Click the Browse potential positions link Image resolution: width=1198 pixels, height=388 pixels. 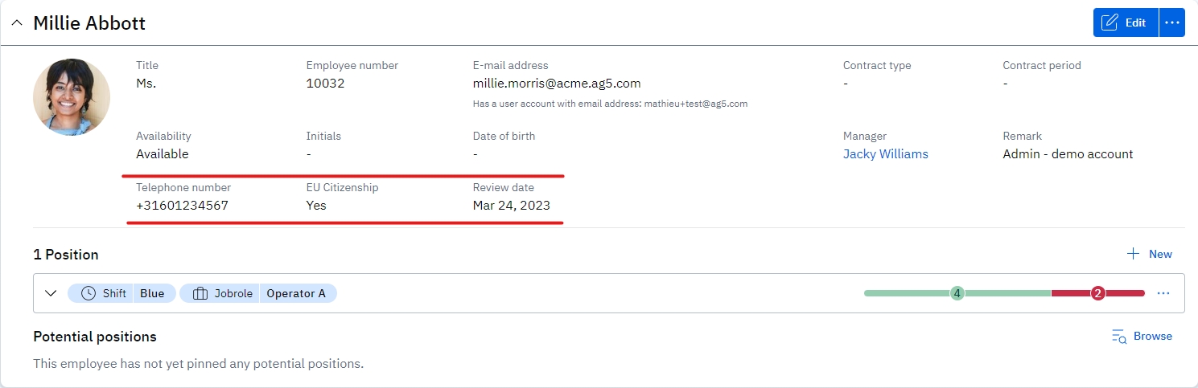point(1152,336)
